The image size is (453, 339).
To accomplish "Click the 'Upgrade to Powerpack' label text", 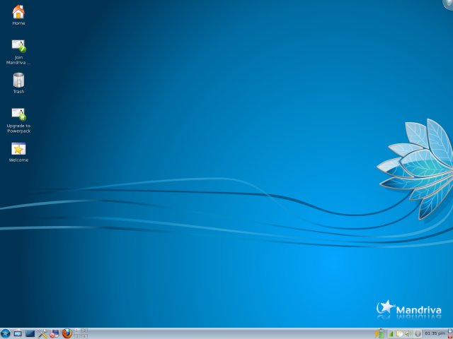I will 18,129.
